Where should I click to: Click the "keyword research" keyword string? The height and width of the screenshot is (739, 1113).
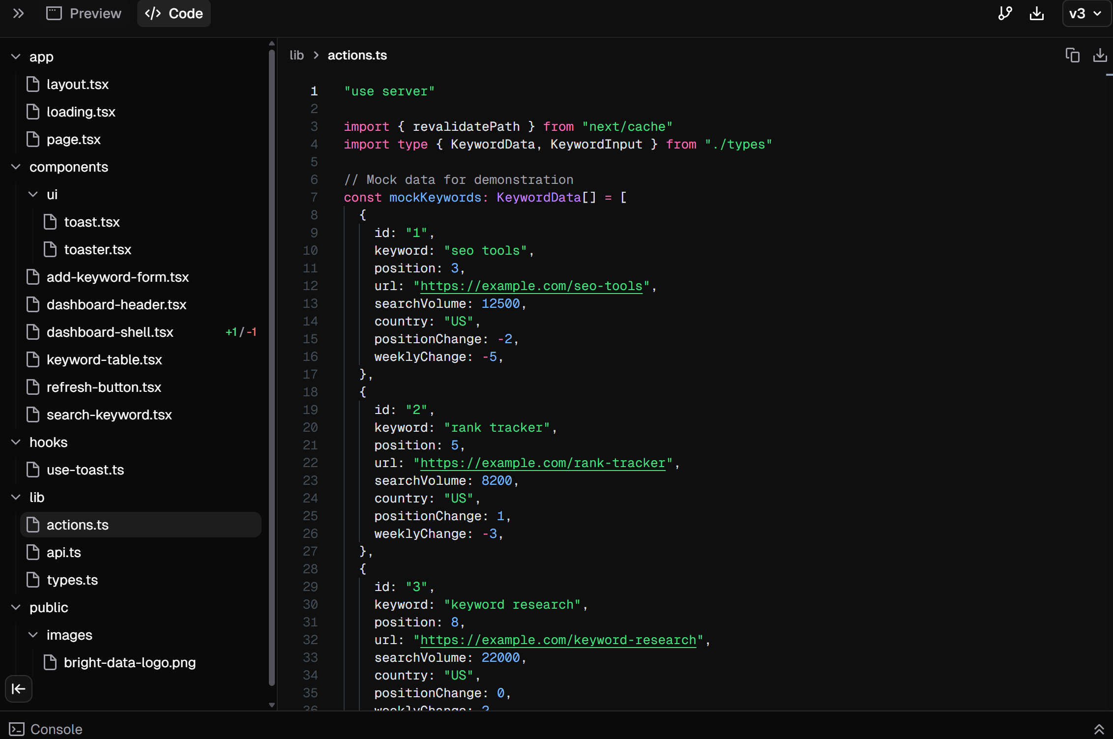pos(512,604)
